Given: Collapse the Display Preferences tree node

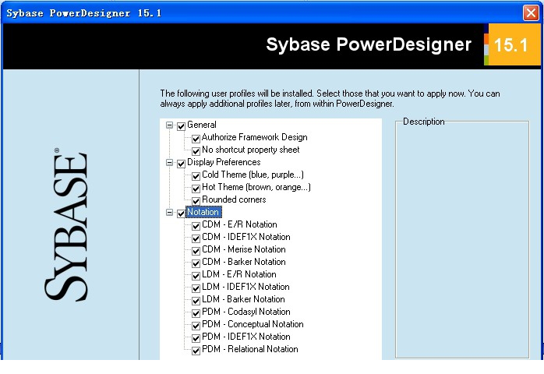Looking at the screenshot, I should [x=169, y=162].
